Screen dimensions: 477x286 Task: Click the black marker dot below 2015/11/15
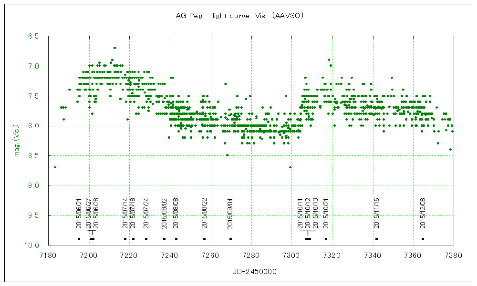point(376,239)
